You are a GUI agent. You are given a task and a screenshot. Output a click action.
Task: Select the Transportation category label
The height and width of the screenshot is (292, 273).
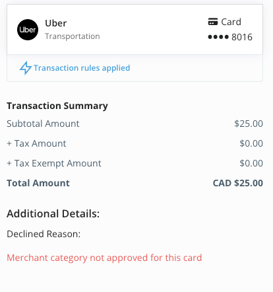[73, 36]
